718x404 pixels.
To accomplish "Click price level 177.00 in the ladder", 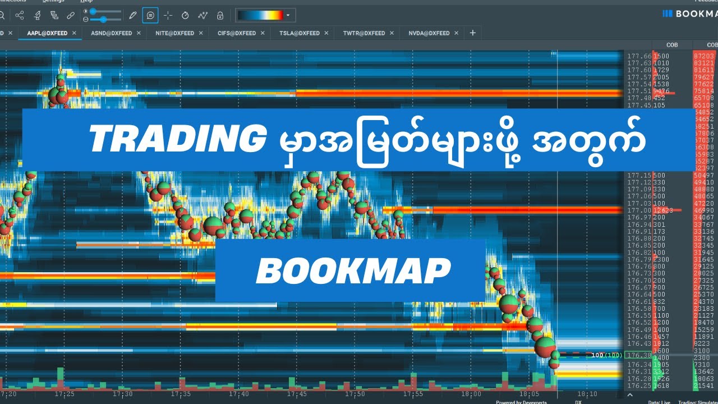I will (x=639, y=210).
